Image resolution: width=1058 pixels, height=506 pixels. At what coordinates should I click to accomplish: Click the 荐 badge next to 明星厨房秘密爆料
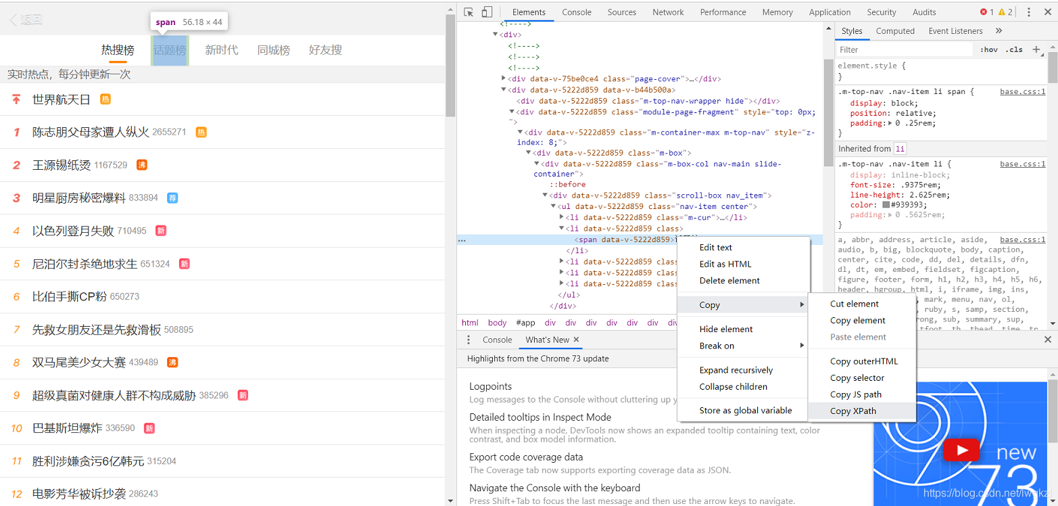point(173,198)
